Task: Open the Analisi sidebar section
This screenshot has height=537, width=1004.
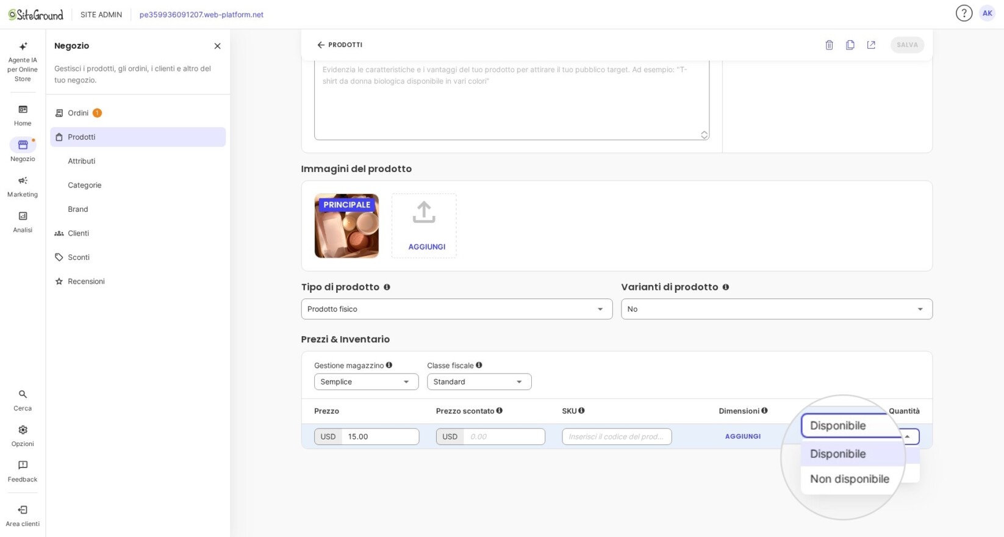Action: (x=23, y=222)
